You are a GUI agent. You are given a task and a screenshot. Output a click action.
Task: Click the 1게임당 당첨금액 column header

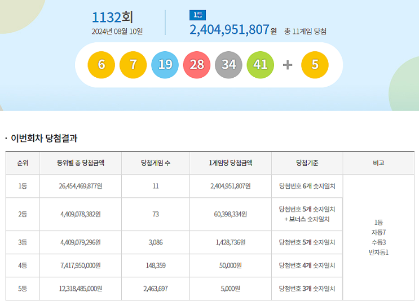pyautogui.click(x=231, y=163)
